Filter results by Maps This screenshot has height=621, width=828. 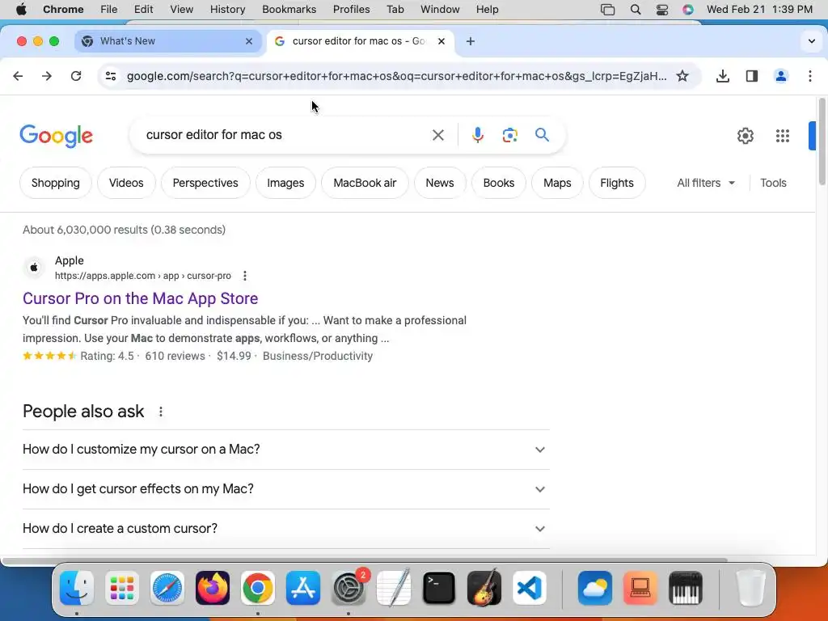click(557, 183)
